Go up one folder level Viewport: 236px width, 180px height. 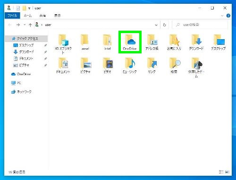click(30, 25)
